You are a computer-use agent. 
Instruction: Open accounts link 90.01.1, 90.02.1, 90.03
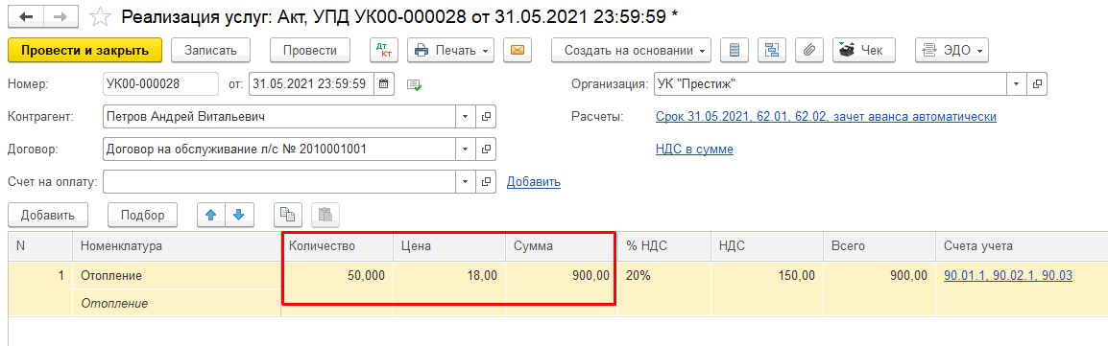point(1008,276)
